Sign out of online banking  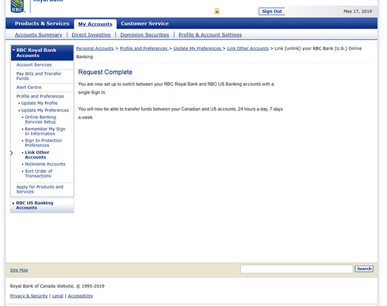pos(272,11)
